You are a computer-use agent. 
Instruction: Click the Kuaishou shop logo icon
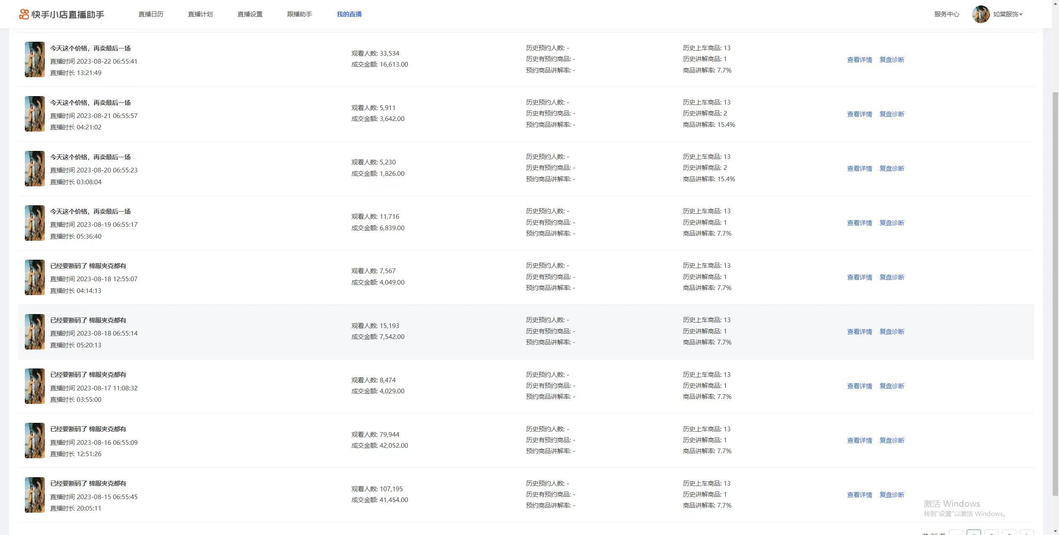point(24,14)
